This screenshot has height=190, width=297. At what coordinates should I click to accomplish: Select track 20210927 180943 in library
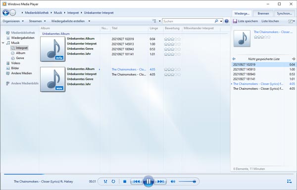point(123,49)
